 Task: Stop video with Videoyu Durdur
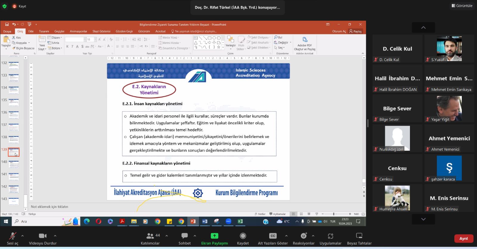coord(43,238)
